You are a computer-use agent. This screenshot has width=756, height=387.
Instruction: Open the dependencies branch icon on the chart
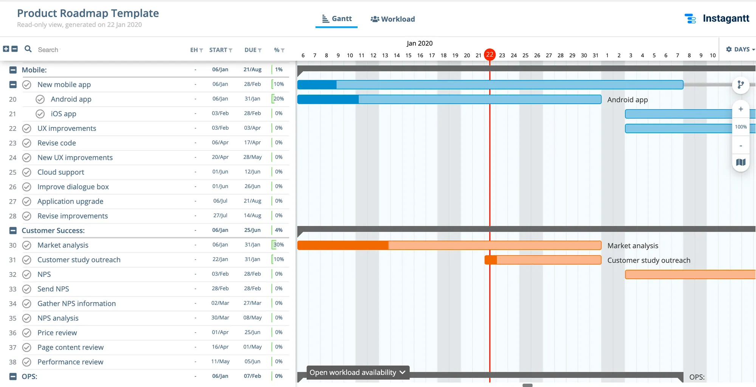coord(741,85)
